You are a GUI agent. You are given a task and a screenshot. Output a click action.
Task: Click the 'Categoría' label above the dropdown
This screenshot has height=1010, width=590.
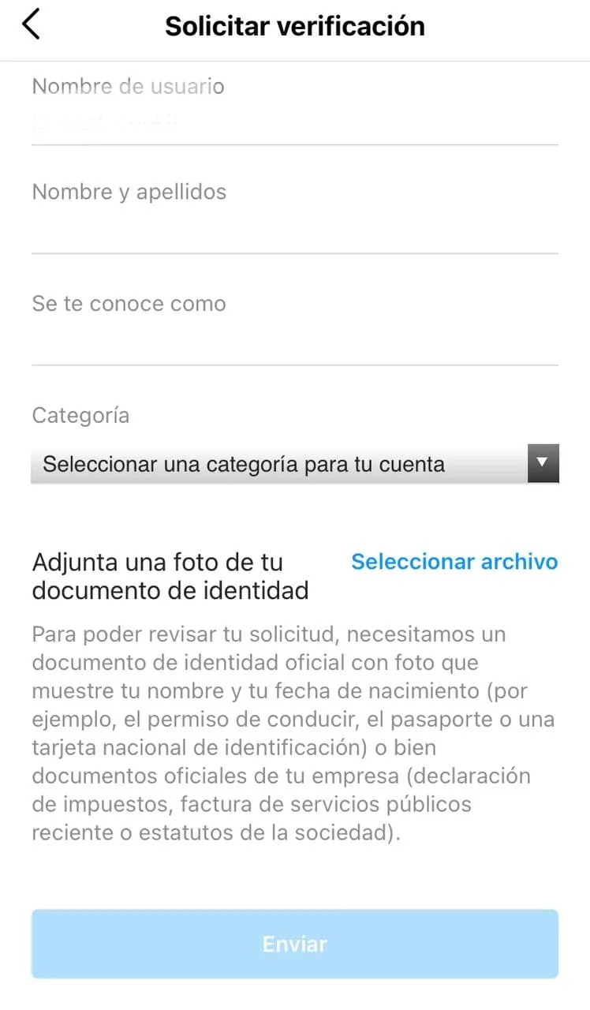(80, 416)
